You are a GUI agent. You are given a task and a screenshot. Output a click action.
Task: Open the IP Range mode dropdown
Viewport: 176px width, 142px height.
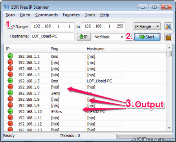point(147,26)
